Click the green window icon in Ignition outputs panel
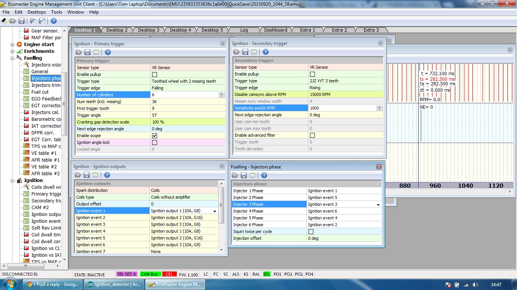517x290 pixels. pyautogui.click(x=96, y=175)
